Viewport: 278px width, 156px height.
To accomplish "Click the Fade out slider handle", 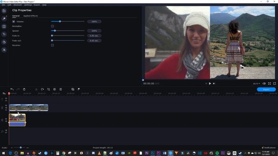I will pos(52,40).
